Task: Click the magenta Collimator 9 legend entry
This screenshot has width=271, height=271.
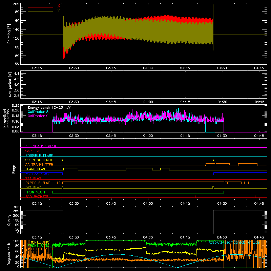Action: click(x=38, y=116)
